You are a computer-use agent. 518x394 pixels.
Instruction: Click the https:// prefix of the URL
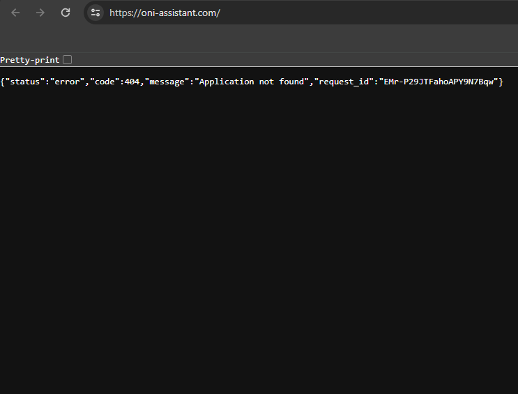click(x=125, y=13)
